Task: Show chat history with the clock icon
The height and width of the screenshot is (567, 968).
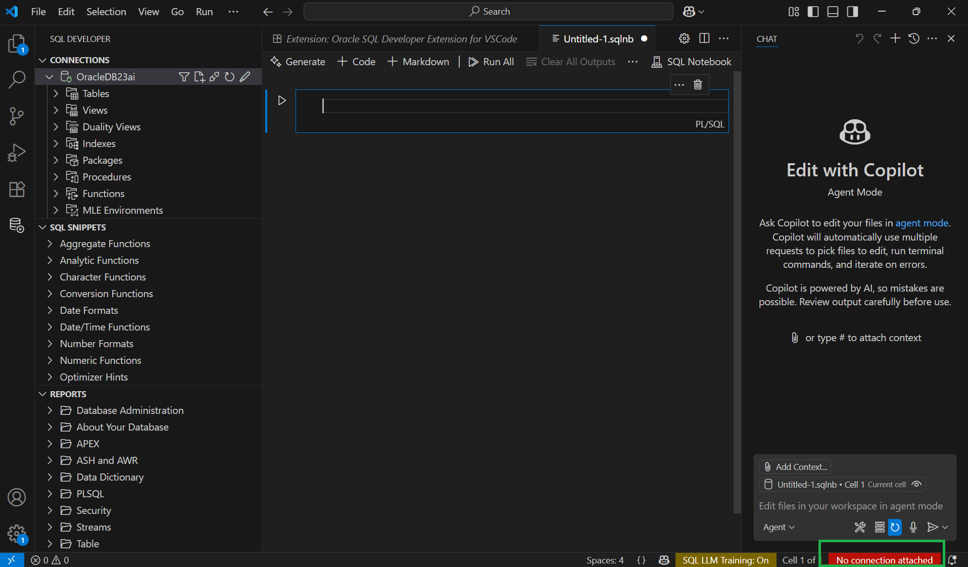Action: (914, 38)
